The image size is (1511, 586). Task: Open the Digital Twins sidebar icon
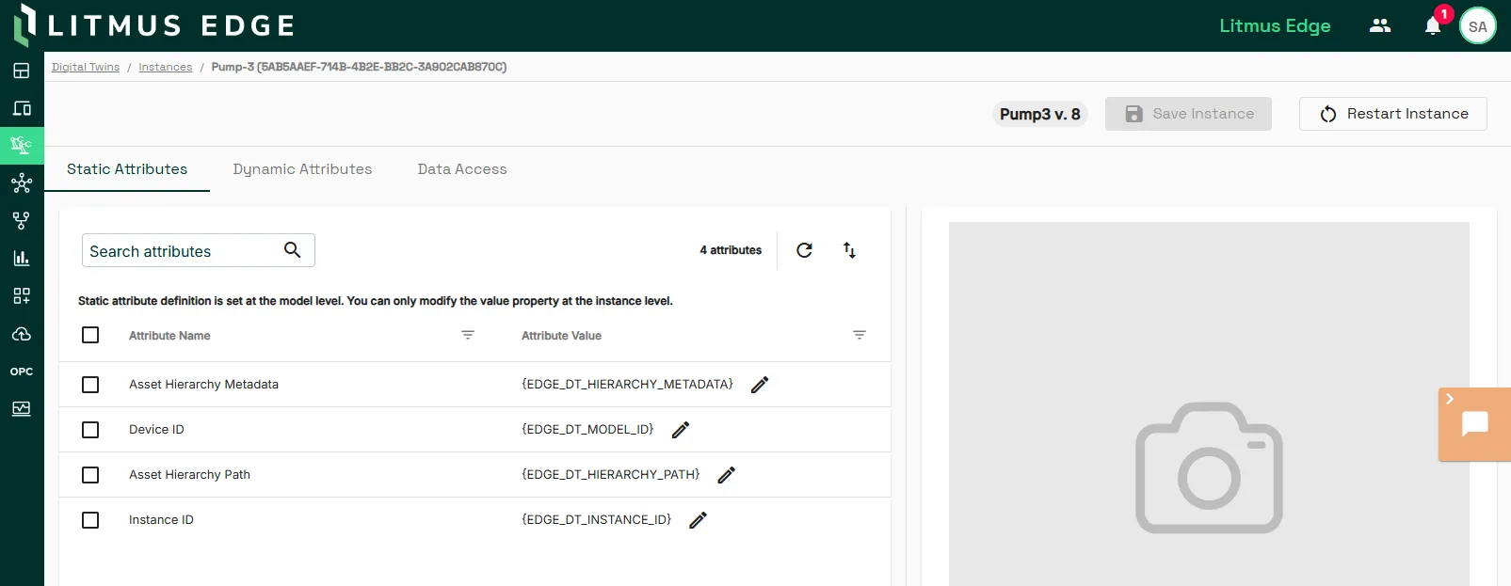(22, 146)
